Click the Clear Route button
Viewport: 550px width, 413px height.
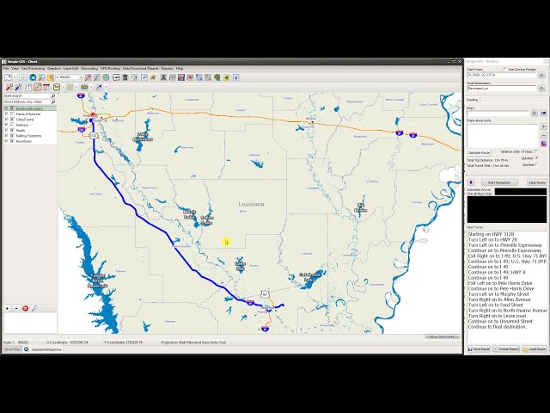tap(536, 182)
